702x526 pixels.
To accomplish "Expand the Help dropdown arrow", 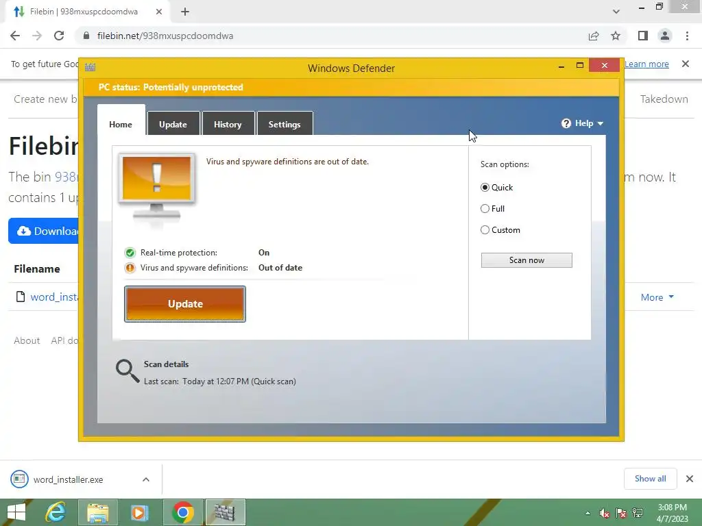I will coord(601,123).
